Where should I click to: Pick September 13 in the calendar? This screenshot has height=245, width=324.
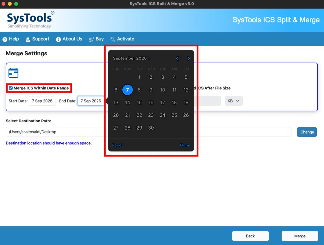pos(116,102)
